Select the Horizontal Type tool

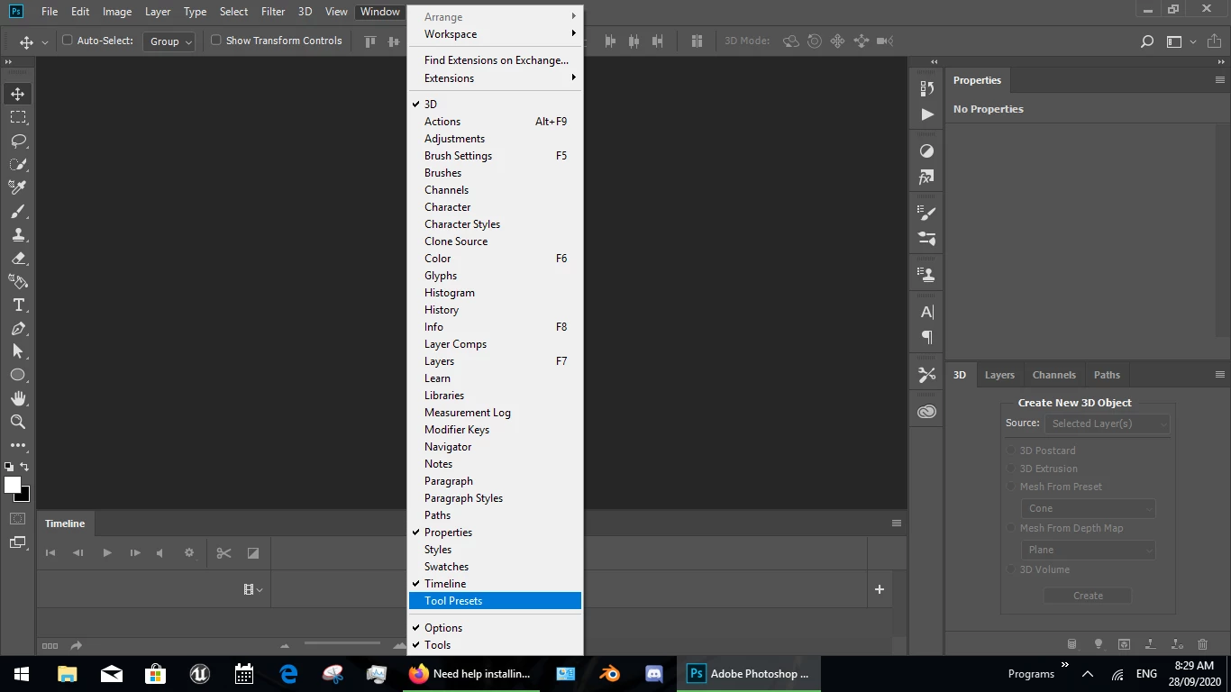(18, 305)
